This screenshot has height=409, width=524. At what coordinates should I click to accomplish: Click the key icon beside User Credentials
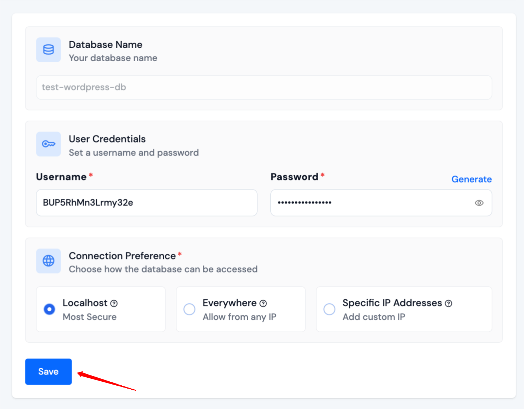[49, 144]
